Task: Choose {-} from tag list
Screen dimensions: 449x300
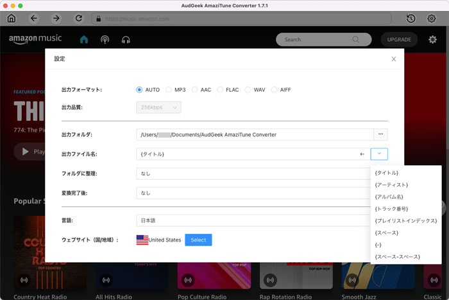Action: [406, 245]
